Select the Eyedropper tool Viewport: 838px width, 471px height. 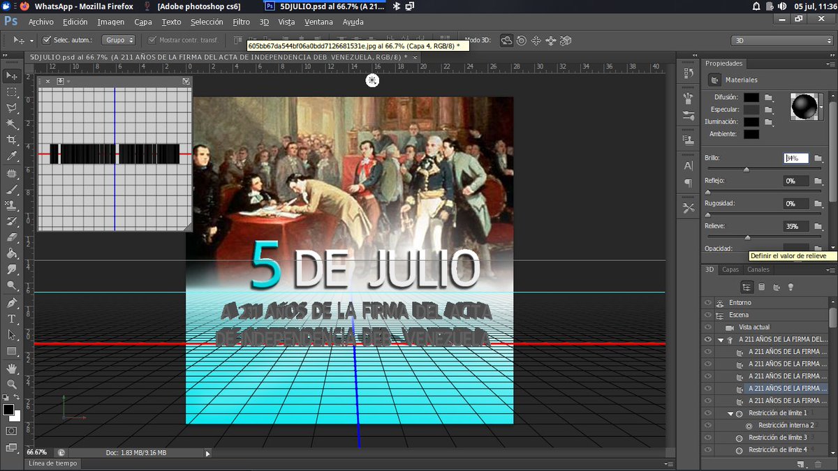click(x=12, y=156)
